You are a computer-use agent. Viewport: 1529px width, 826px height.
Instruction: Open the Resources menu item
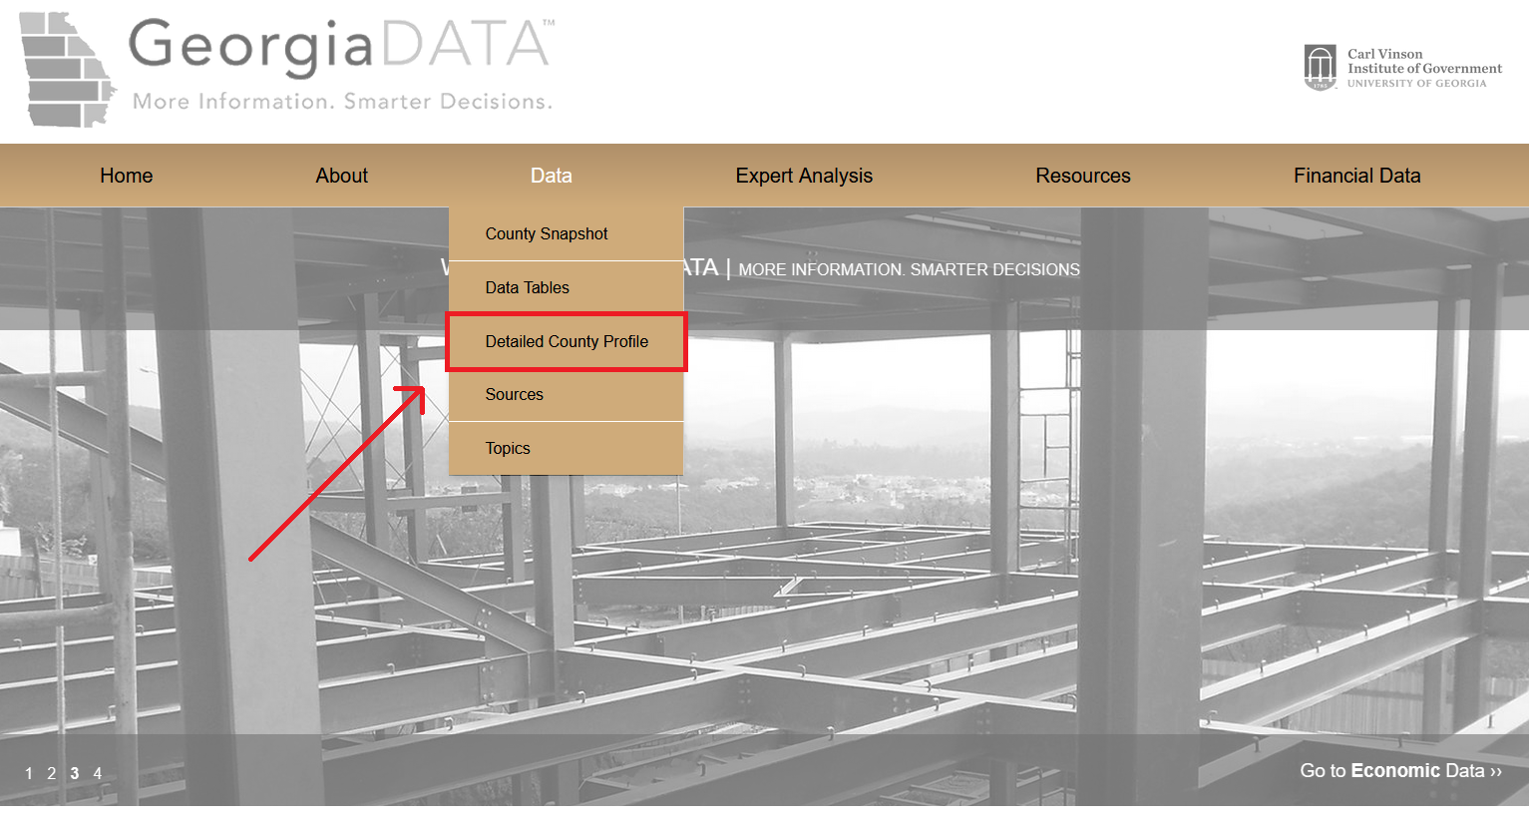1083,176
